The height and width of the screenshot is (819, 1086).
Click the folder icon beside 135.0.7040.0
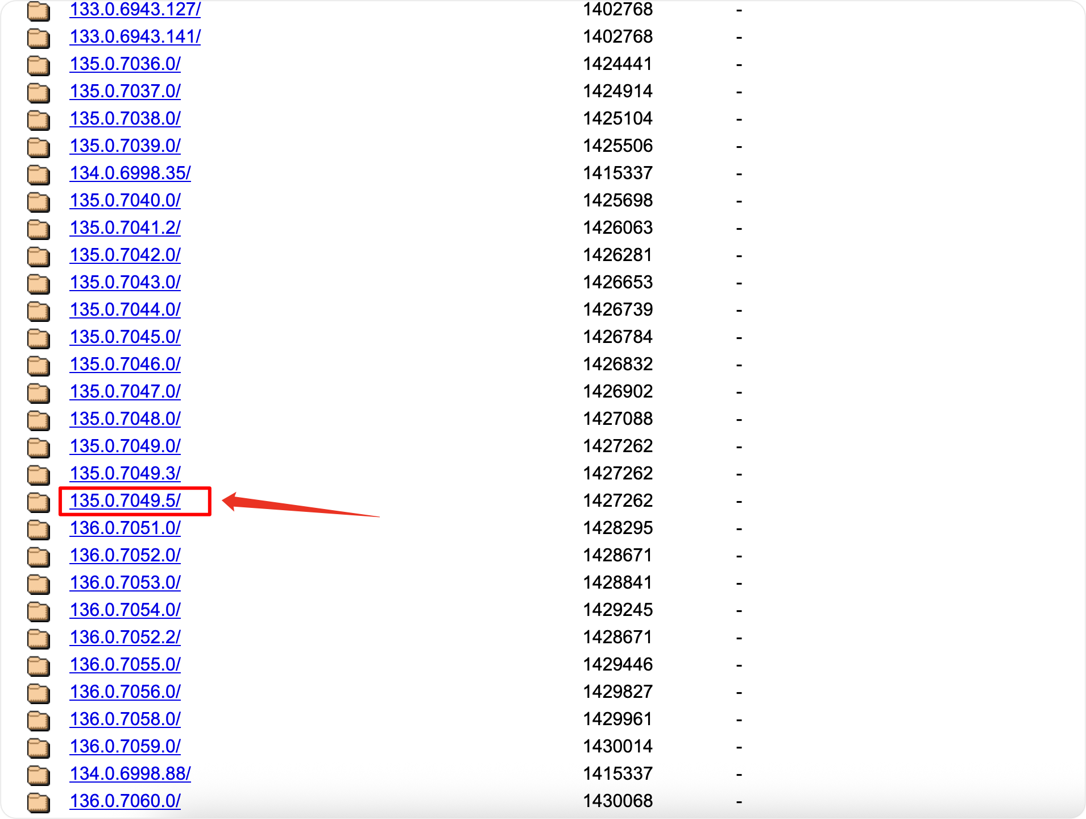(38, 201)
